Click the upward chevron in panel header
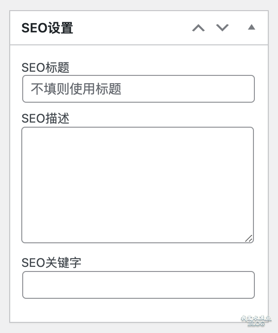This screenshot has height=333, width=278. click(198, 28)
